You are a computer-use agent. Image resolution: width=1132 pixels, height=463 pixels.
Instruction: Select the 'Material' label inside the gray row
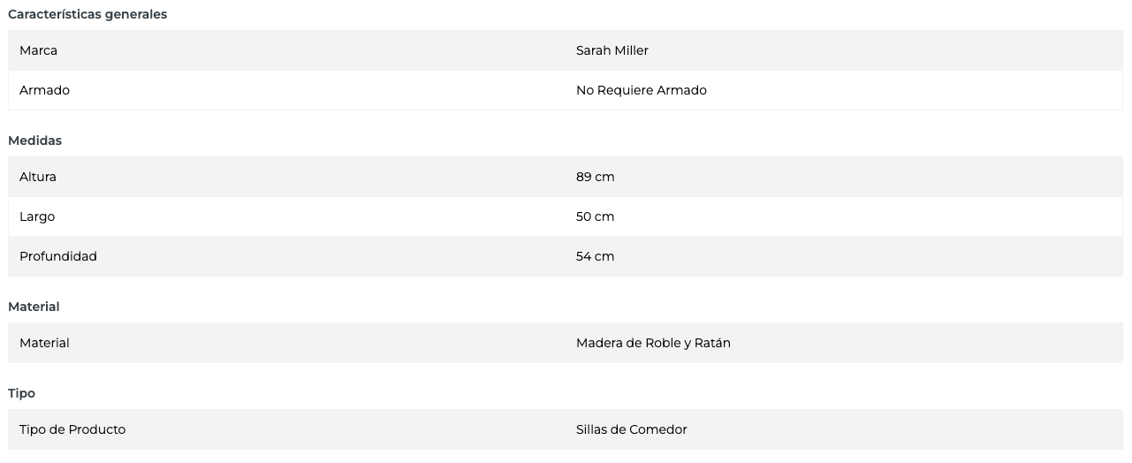44,343
